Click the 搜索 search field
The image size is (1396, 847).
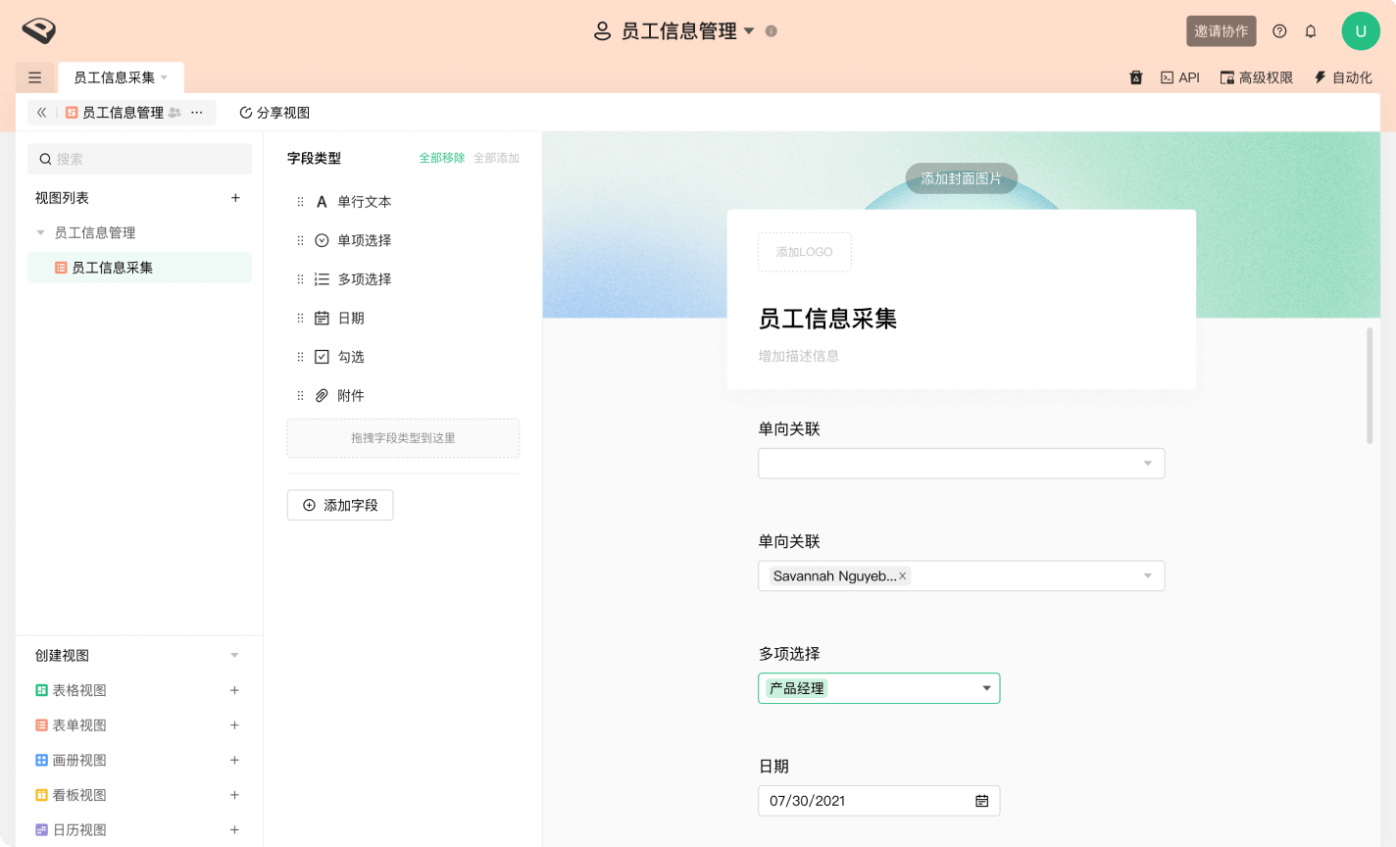pyautogui.click(x=140, y=159)
